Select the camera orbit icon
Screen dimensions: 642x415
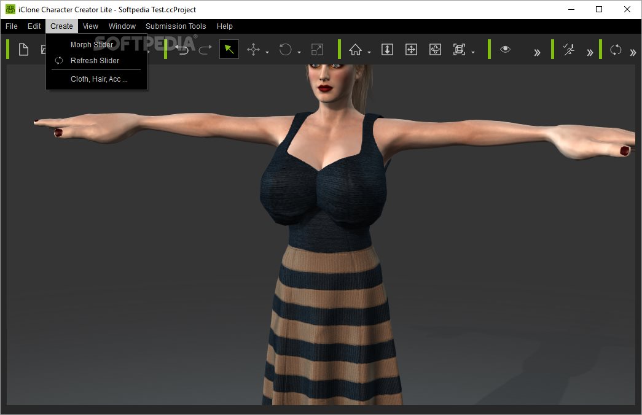pos(435,50)
